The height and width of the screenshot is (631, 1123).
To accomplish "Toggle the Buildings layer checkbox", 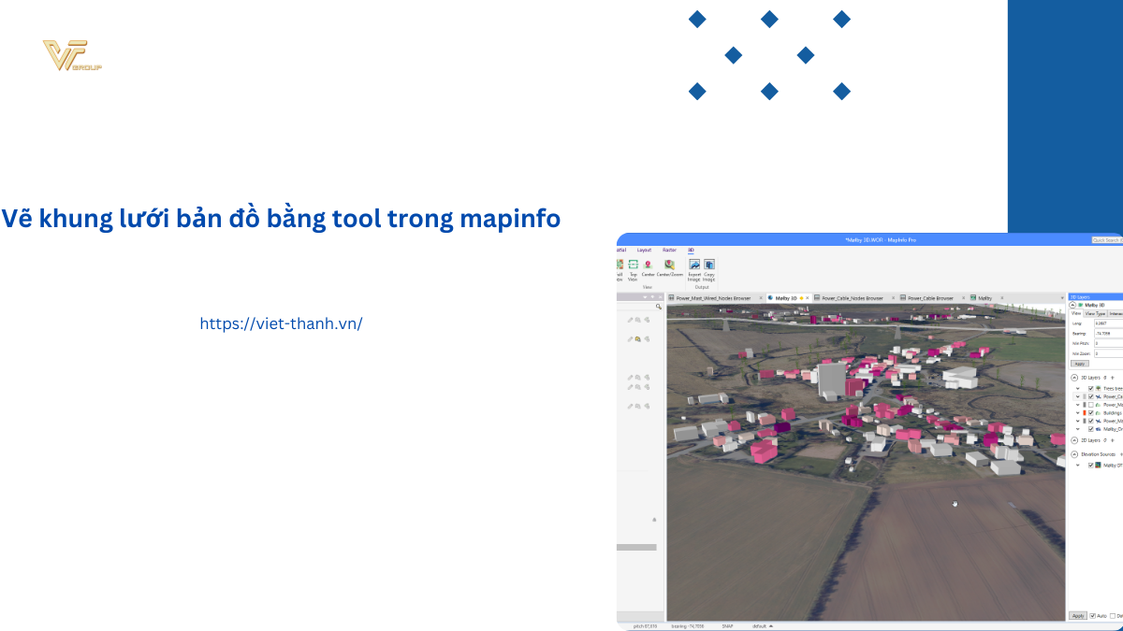I will point(1091,412).
